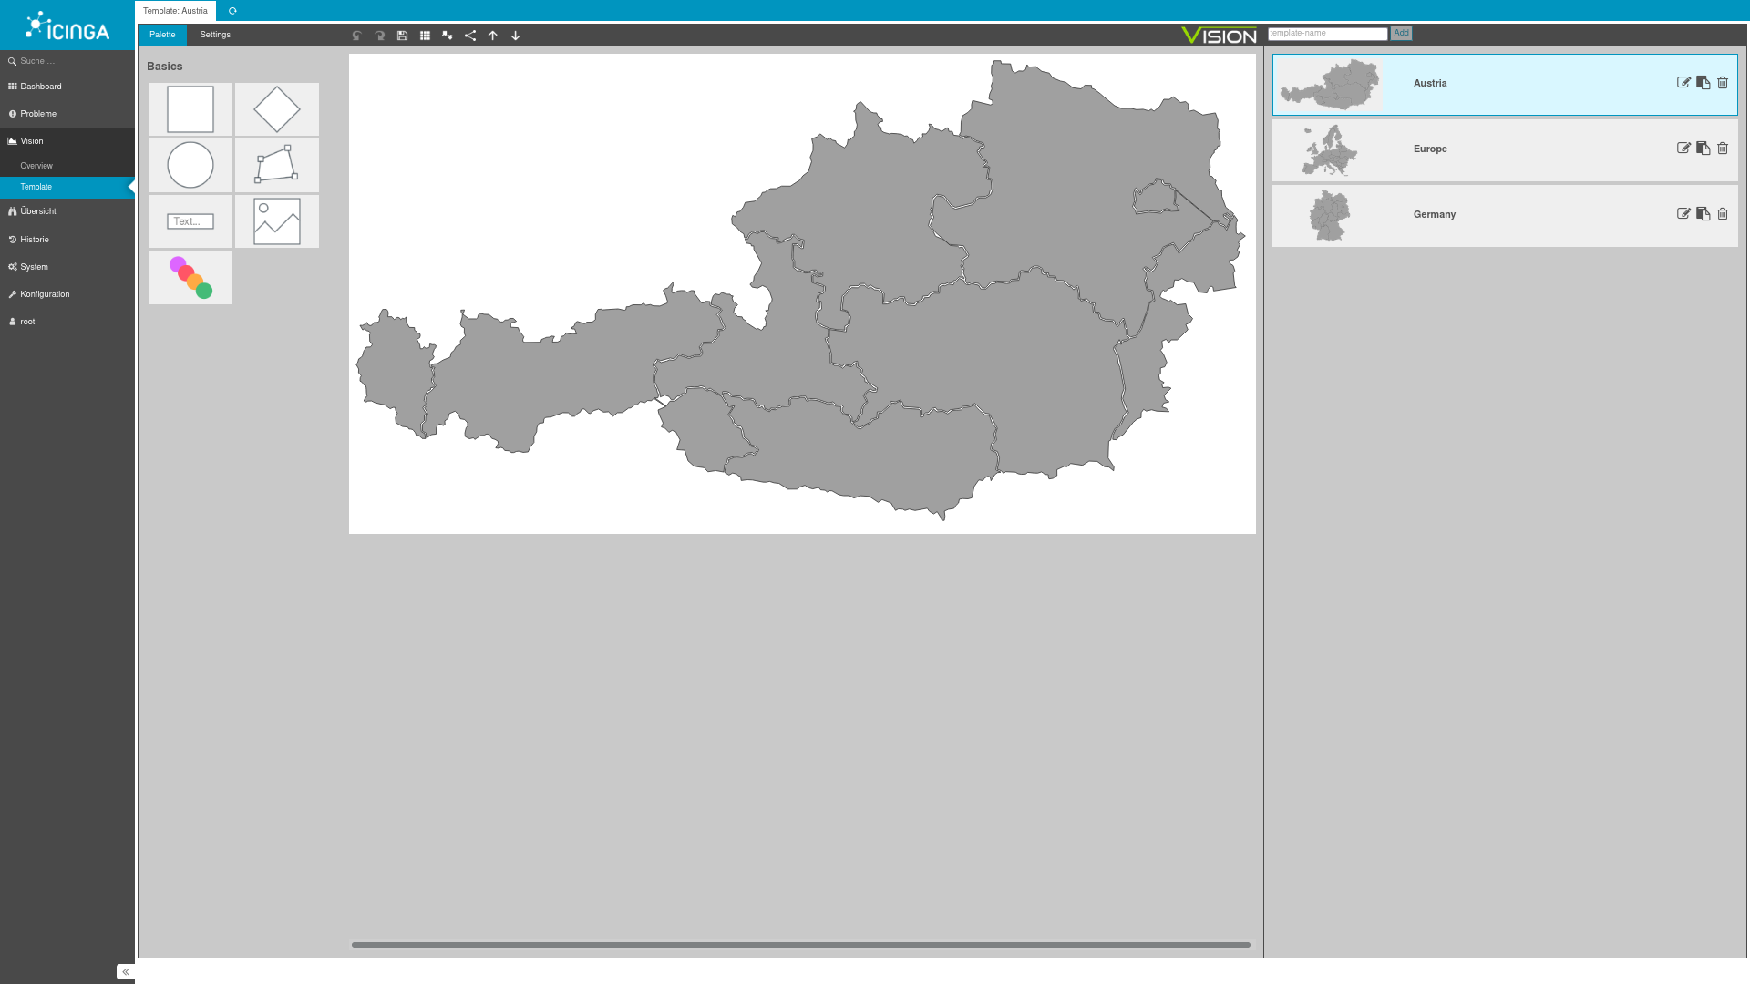Click the Basics palette heading
Viewport: 1750px width, 984px height.
tap(165, 67)
